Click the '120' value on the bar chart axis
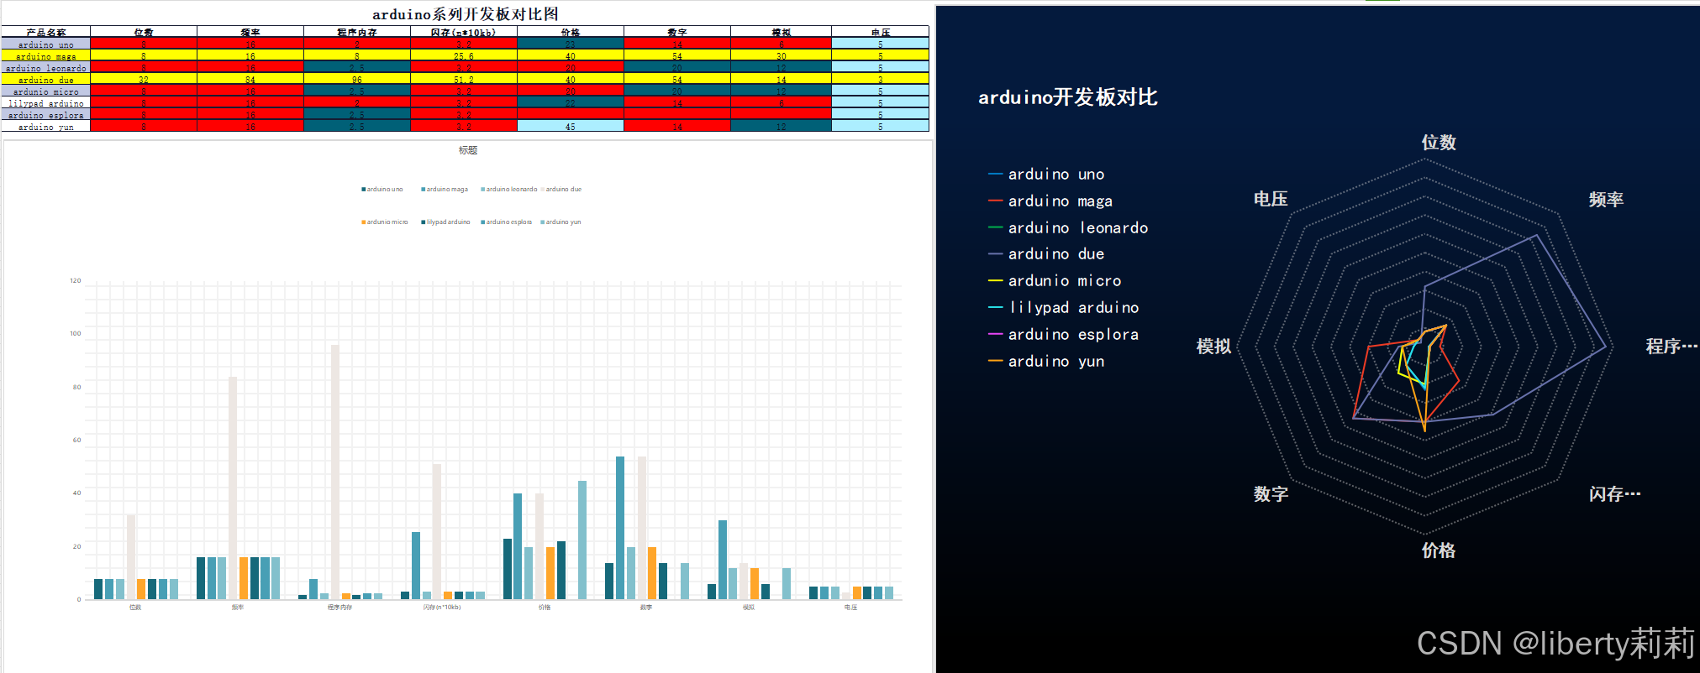Viewport: 1700px width, 673px height. click(x=76, y=280)
